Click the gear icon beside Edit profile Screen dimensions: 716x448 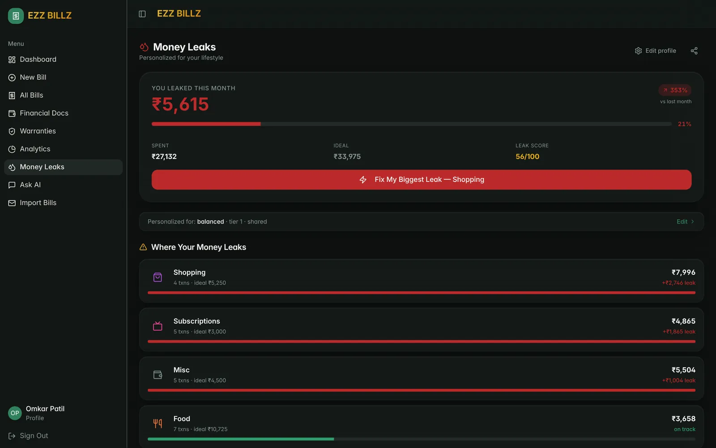[639, 51]
